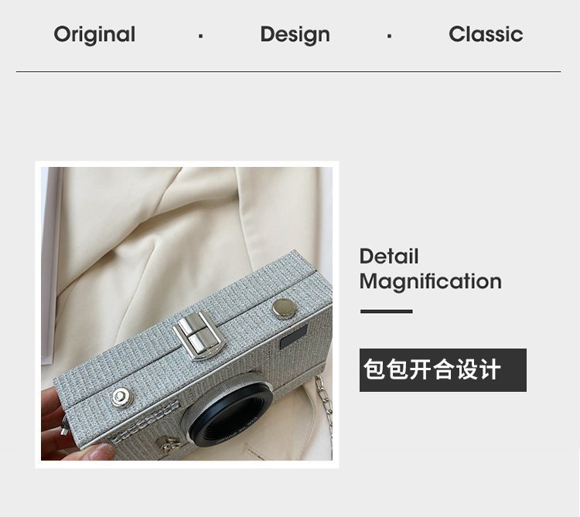580x517 pixels.
Task: Click the dot between Original and Design
Action: 200,36
